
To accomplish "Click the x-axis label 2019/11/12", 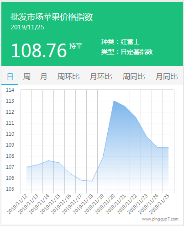I will (17, 204).
